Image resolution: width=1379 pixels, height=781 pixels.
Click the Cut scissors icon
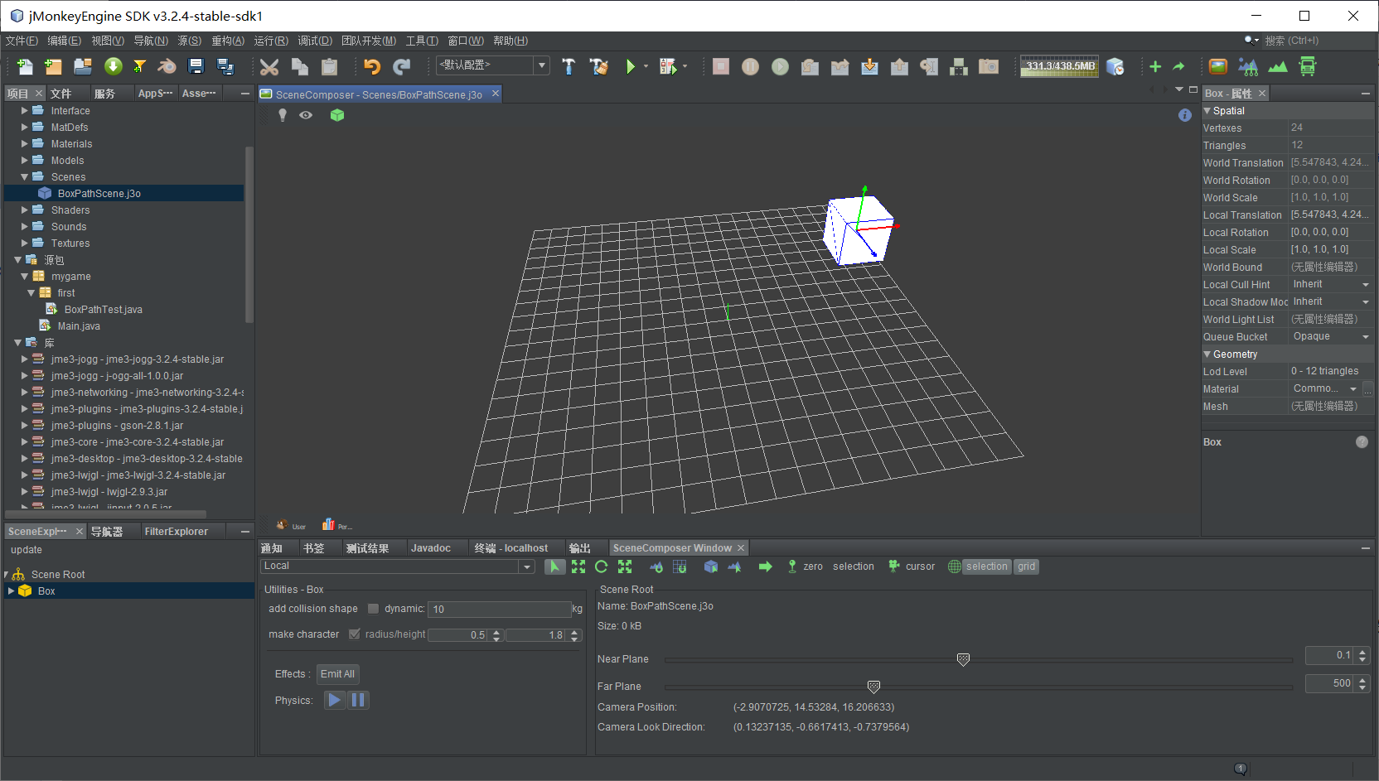tap(269, 66)
